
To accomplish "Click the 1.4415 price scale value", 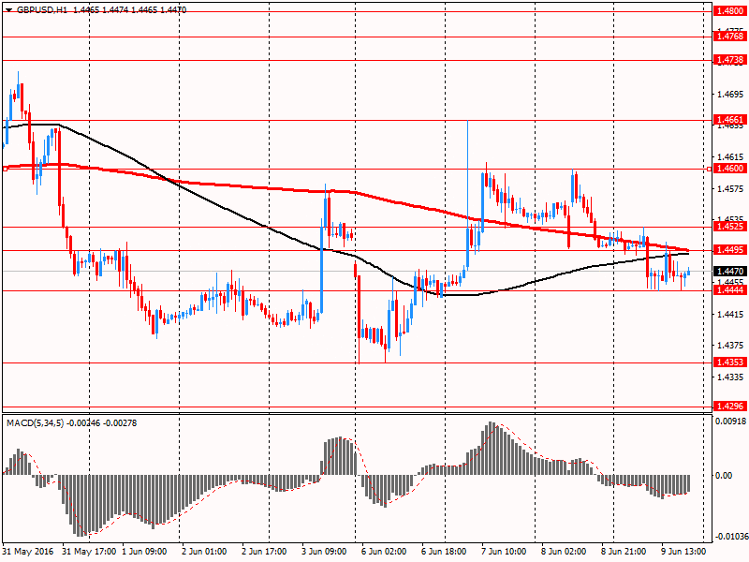I will coord(731,314).
